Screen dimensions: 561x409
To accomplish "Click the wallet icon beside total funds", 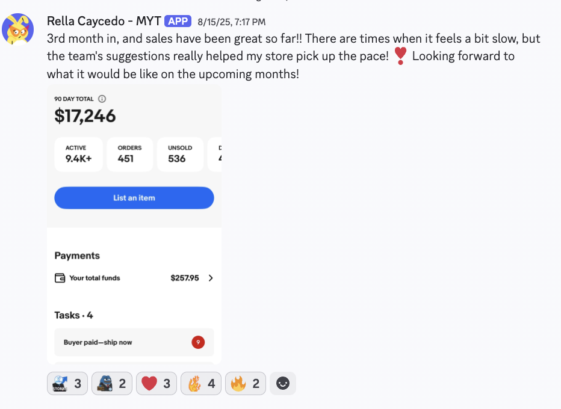I will point(60,278).
